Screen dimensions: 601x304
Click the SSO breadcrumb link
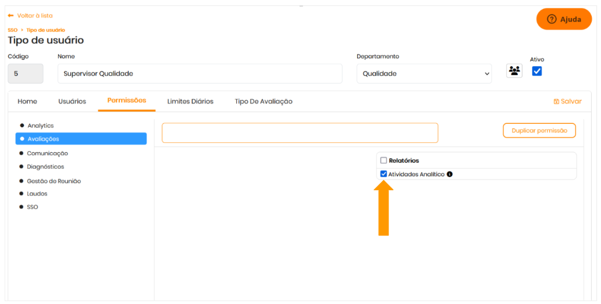tap(12, 30)
